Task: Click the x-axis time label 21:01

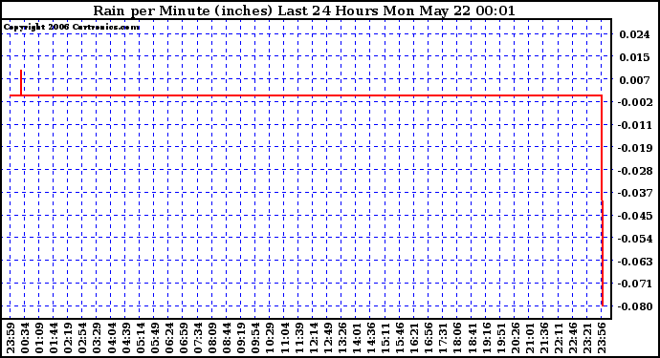Action: coord(530,339)
